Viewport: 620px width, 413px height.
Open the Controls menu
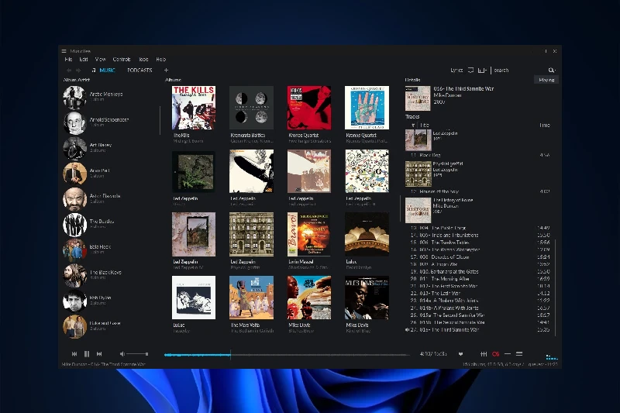(122, 60)
